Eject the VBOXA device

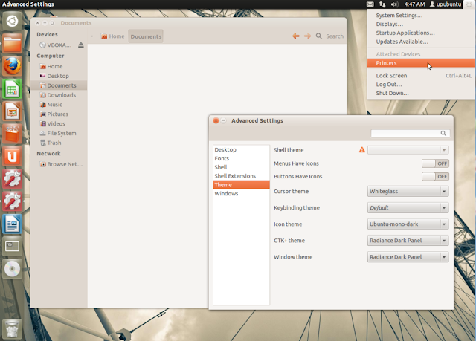(x=81, y=45)
